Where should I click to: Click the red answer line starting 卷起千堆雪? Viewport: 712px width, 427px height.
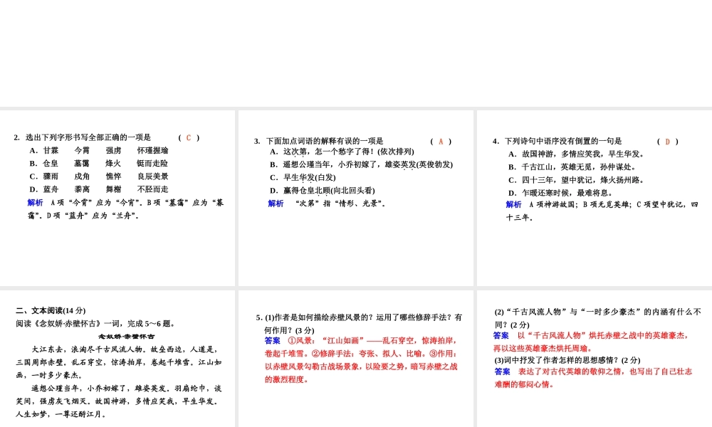pyautogui.click(x=361, y=354)
